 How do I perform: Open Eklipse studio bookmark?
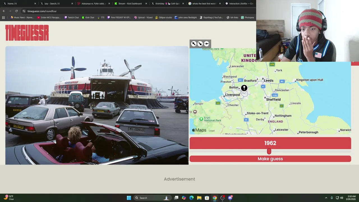click(164, 17)
